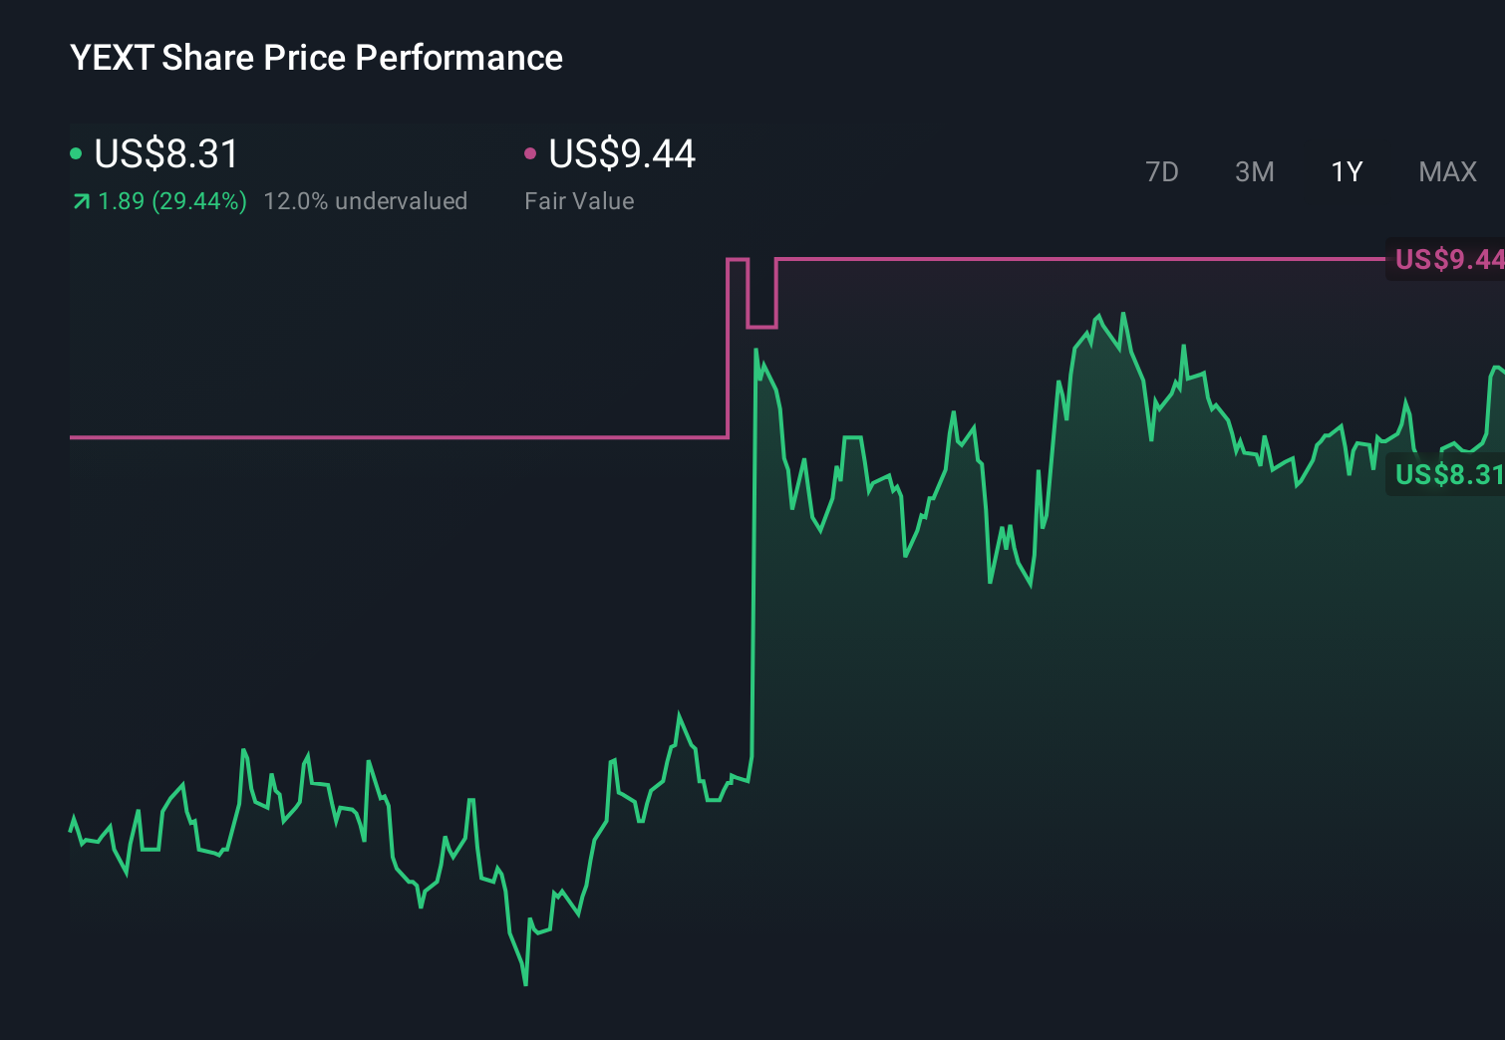
Task: Click the pink Fair Value legend dot
Action: click(531, 154)
